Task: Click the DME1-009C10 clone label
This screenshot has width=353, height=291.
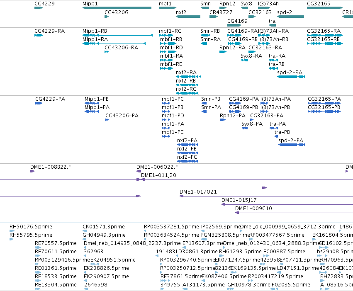Action: 253,209
